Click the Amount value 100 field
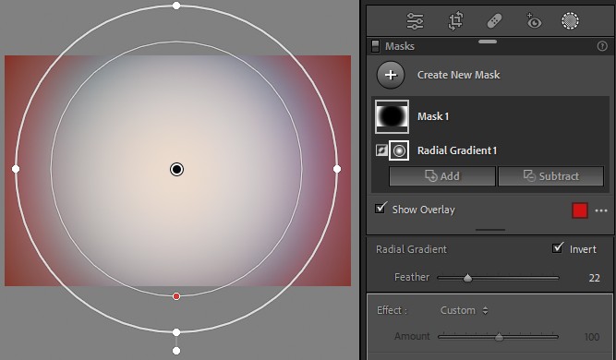Screen dimensions: 616x360 (x=592, y=337)
